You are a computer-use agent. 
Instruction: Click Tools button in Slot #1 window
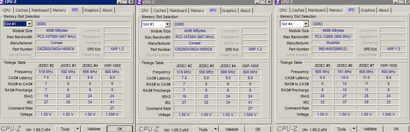[65, 129]
